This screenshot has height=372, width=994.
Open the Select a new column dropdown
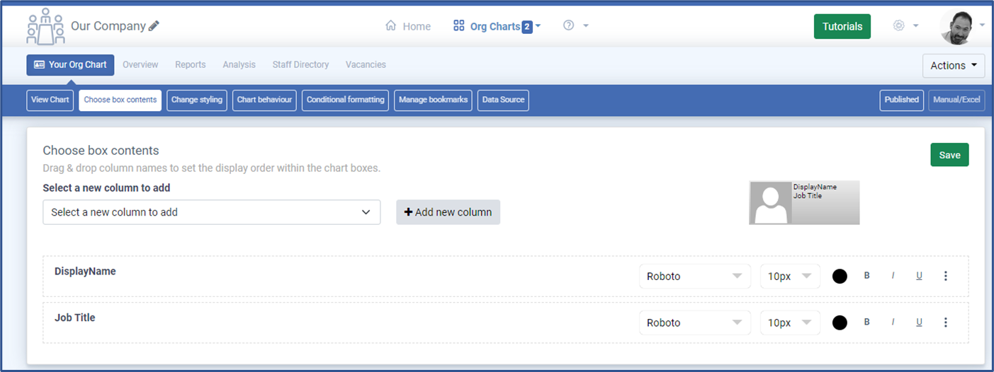(211, 212)
